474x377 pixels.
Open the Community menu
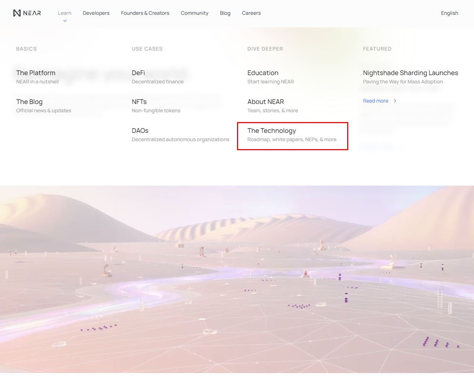(195, 13)
